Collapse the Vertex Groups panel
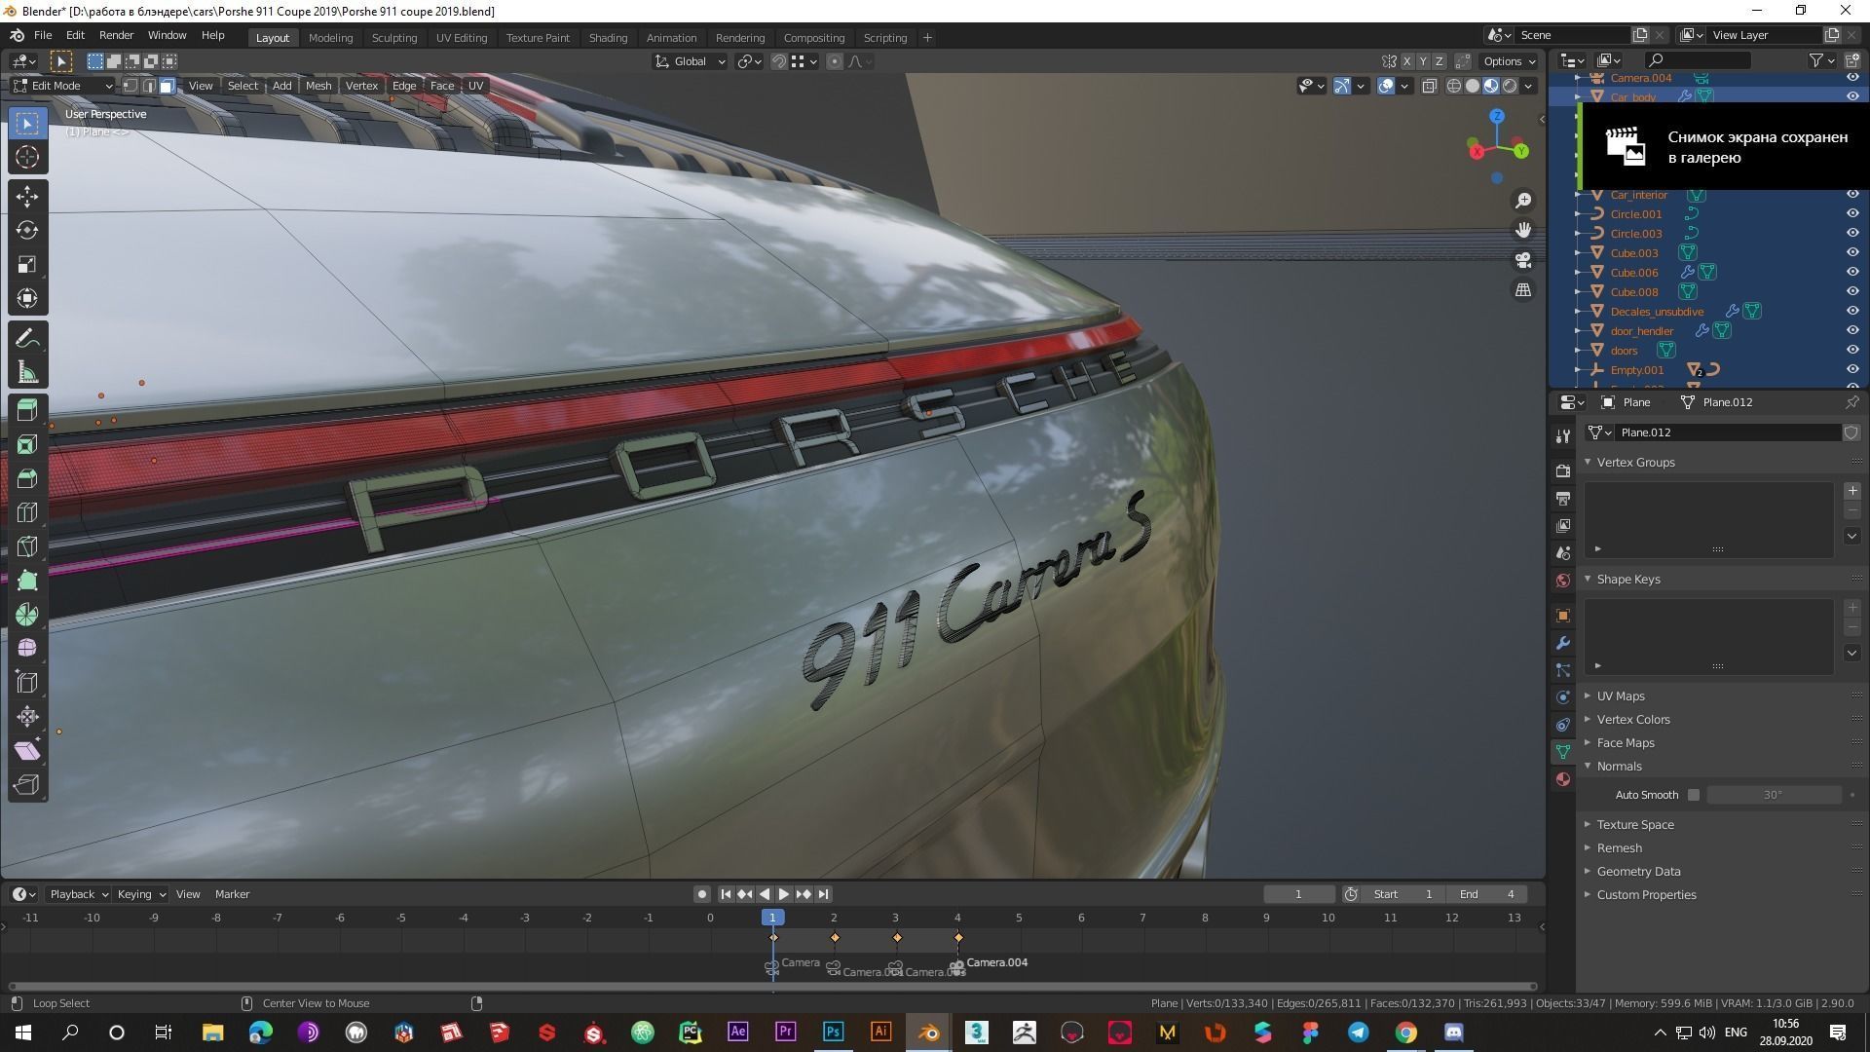The image size is (1870, 1052). click(x=1635, y=462)
